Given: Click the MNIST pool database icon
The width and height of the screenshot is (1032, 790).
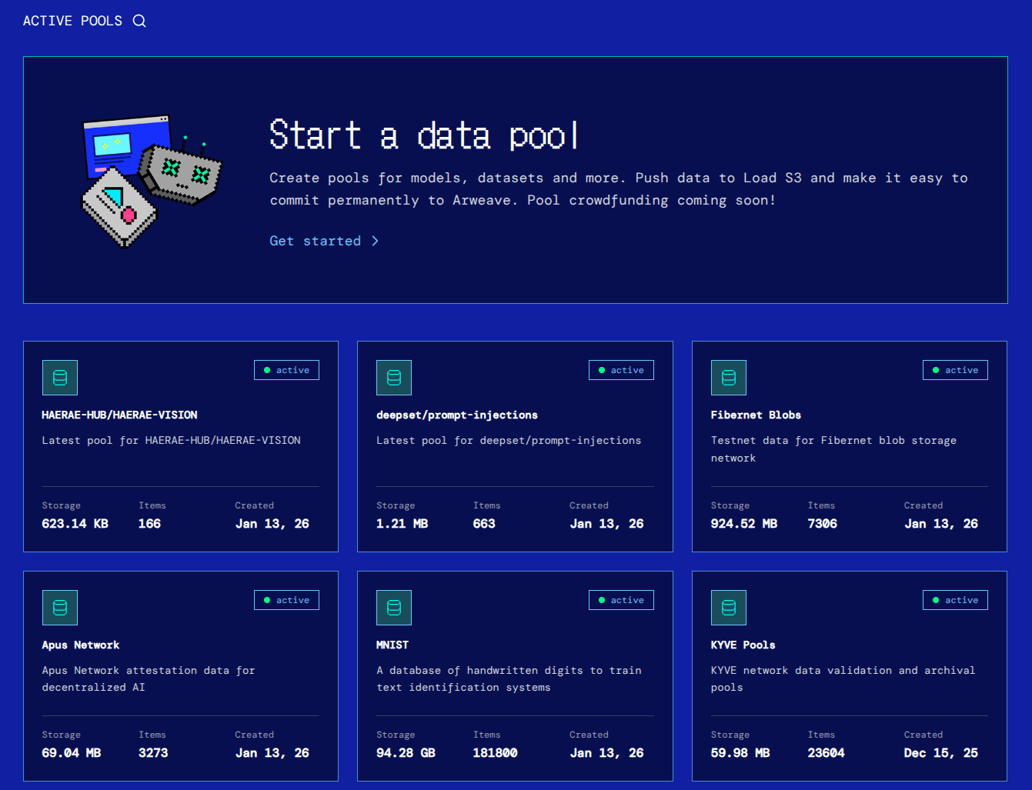Looking at the screenshot, I should click(394, 608).
